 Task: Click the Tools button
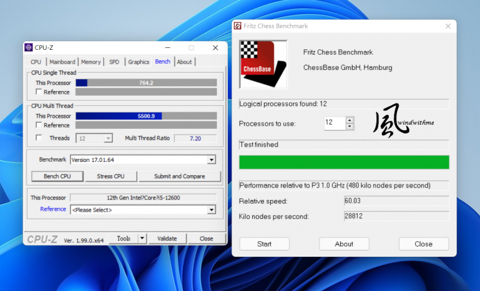click(x=124, y=239)
